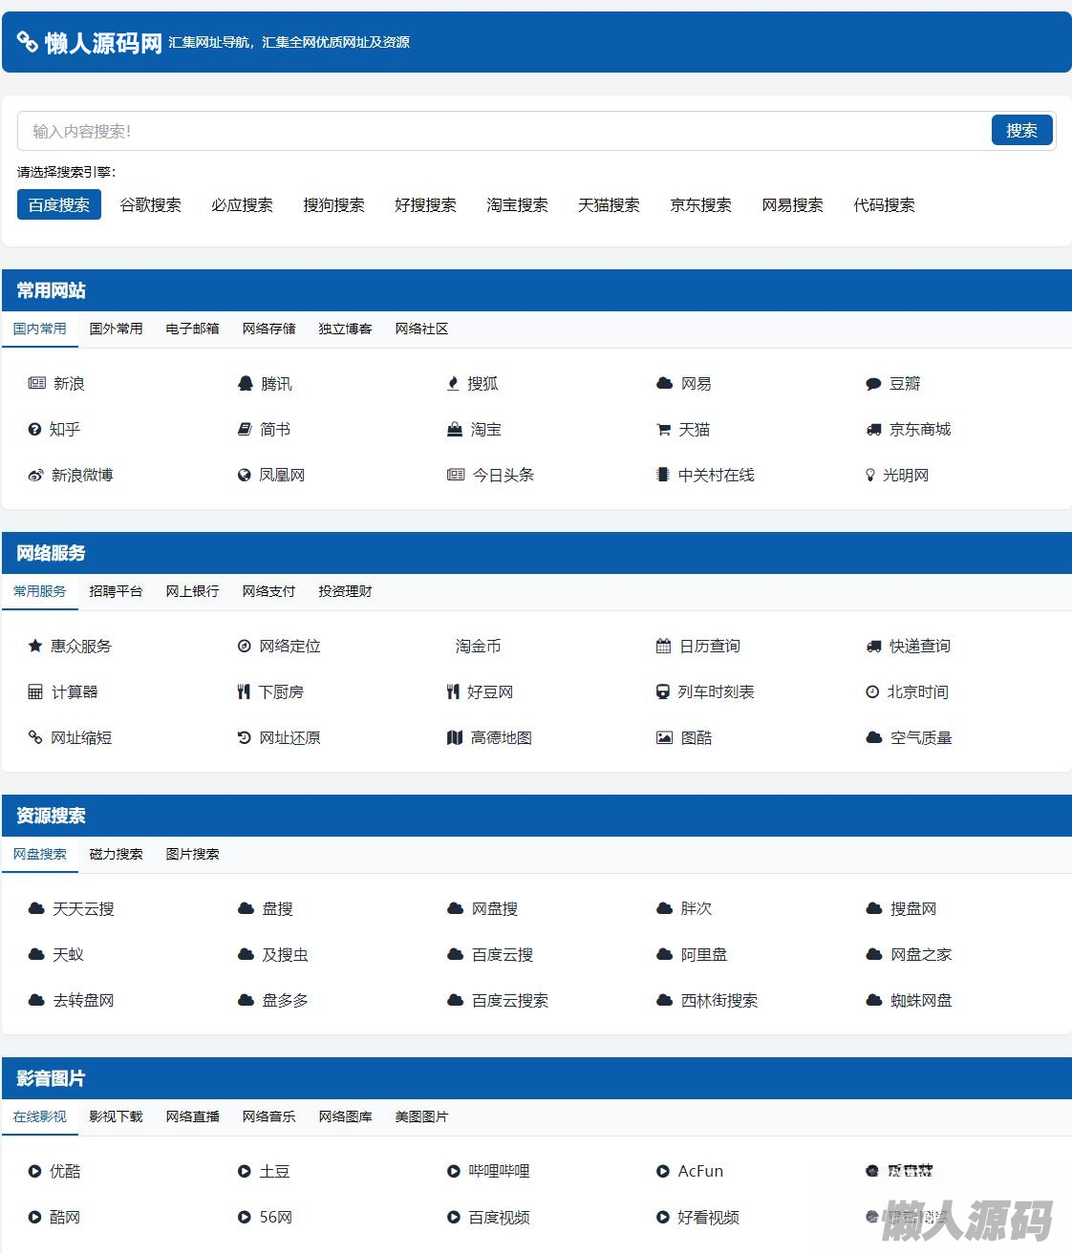Select 百度搜索 search engine
Image resolution: width=1072 pixels, height=1254 pixels.
[59, 204]
